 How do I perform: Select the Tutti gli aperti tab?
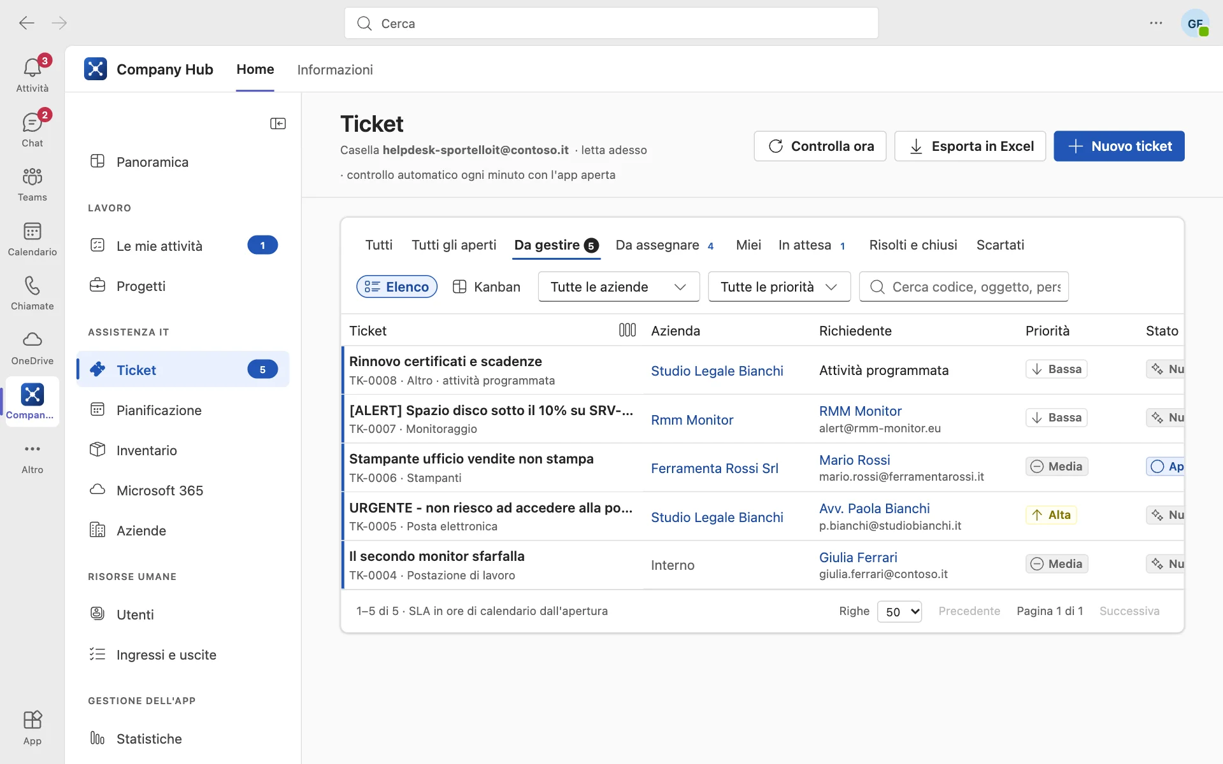[454, 245]
